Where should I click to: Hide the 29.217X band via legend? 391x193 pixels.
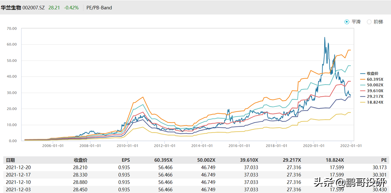(372, 97)
